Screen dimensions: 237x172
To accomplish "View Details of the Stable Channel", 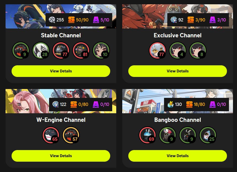I will click(61, 71).
